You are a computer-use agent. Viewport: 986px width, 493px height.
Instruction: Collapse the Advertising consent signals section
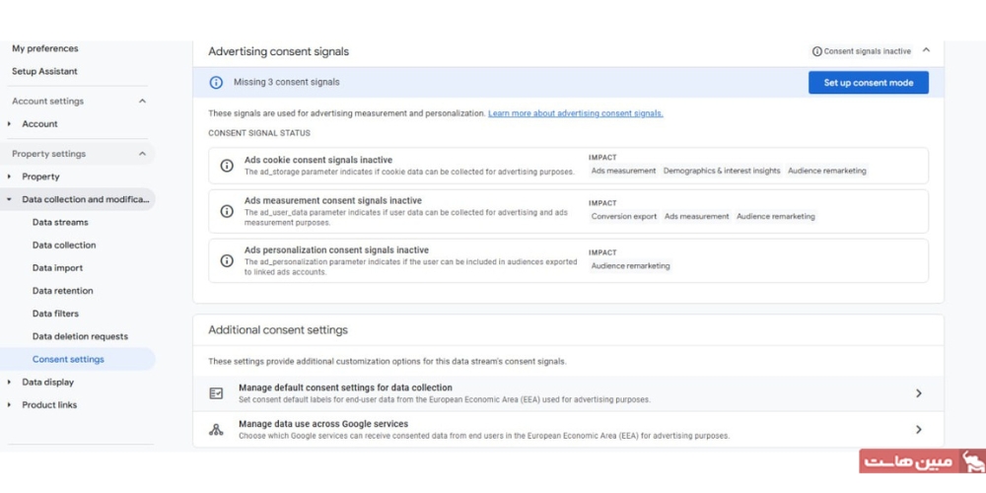pos(926,51)
